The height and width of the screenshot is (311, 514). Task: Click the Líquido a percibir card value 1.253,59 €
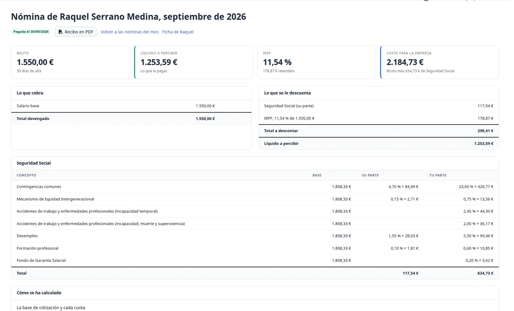click(159, 62)
